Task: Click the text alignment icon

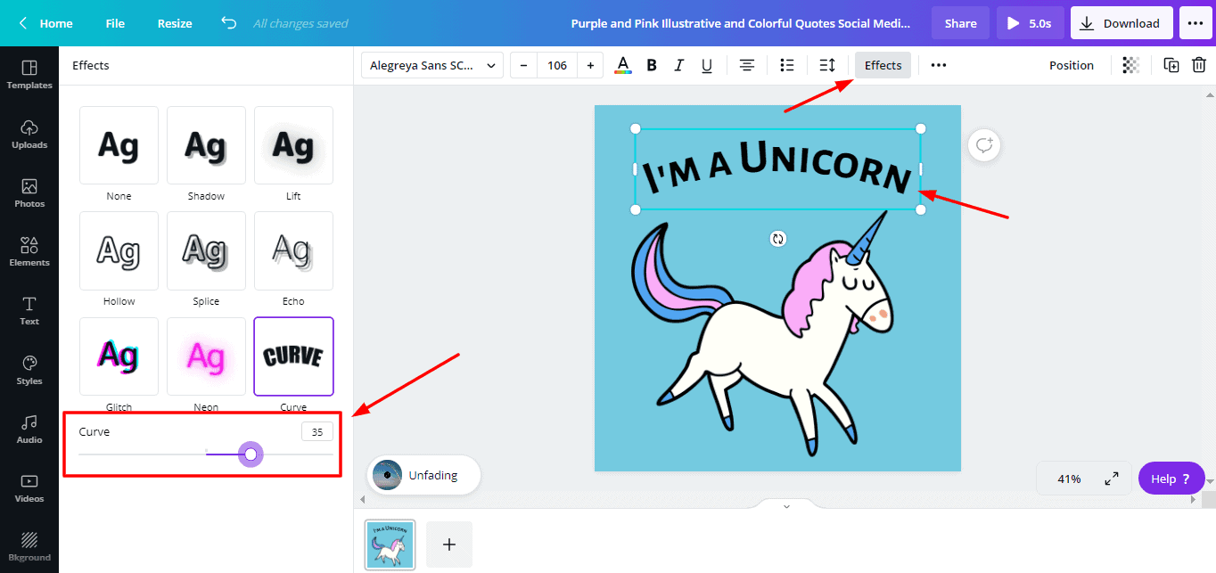Action: click(x=746, y=65)
